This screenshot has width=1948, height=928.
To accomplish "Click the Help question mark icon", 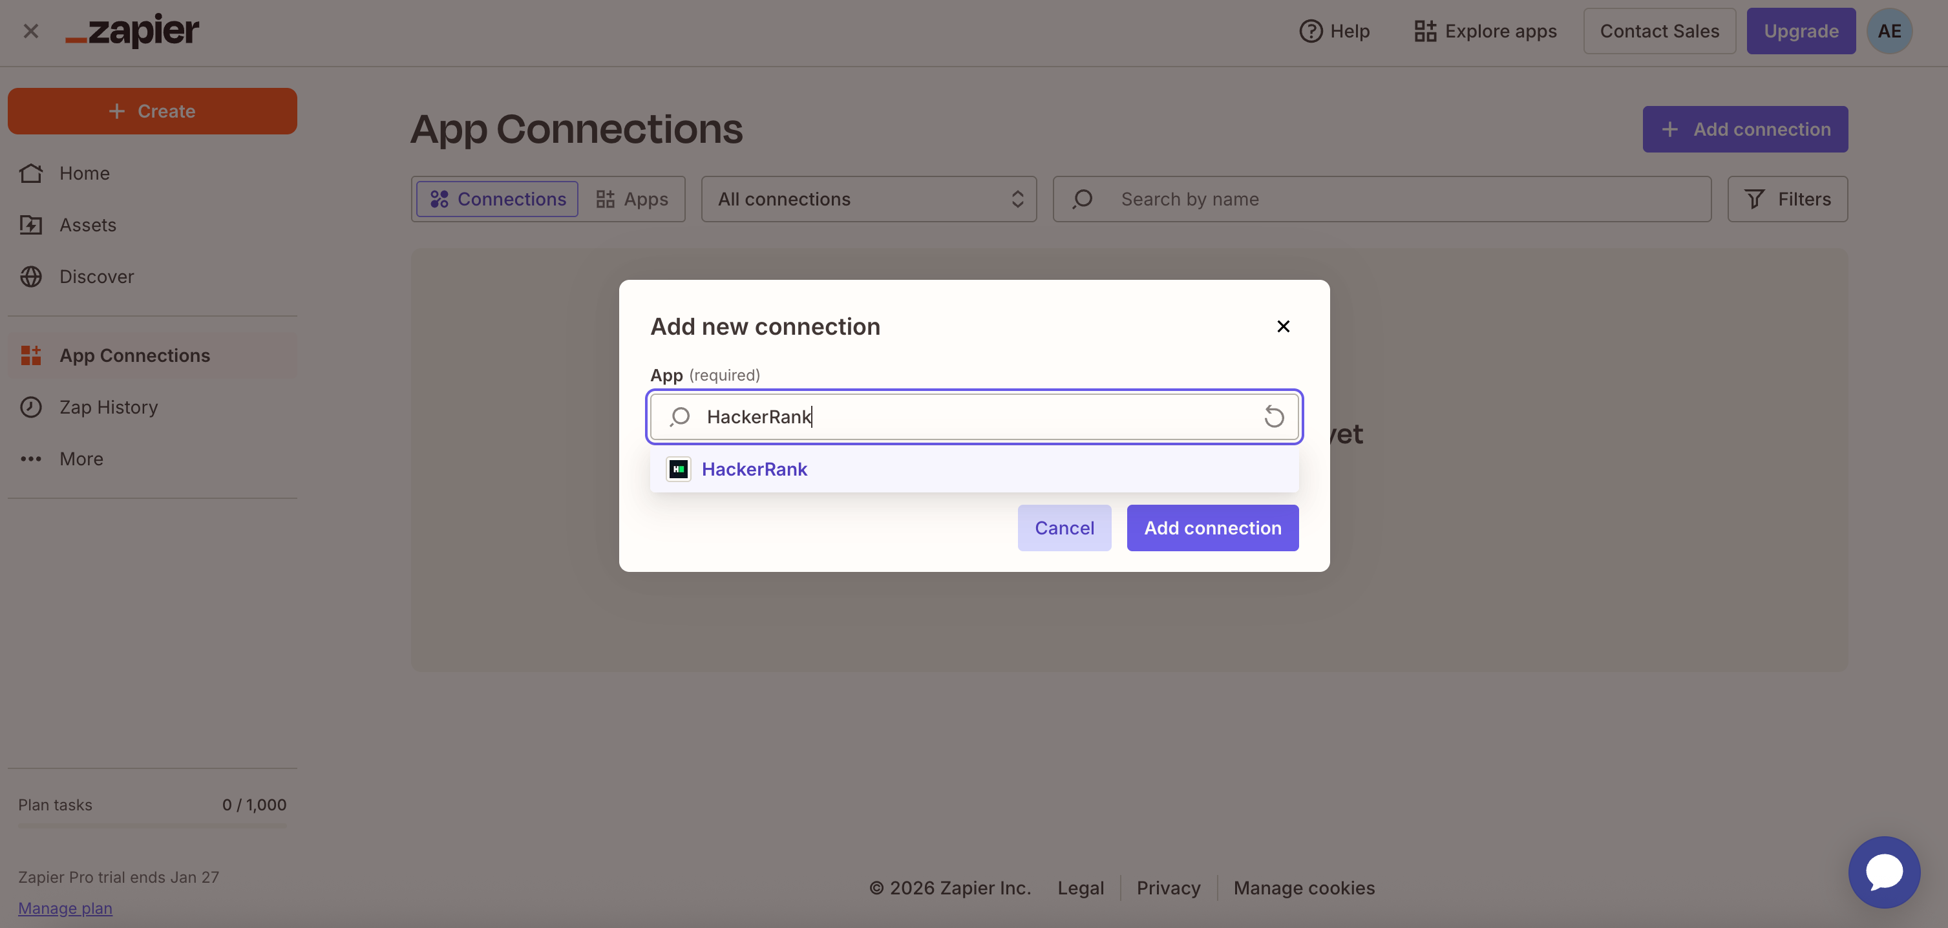I will click(x=1311, y=31).
